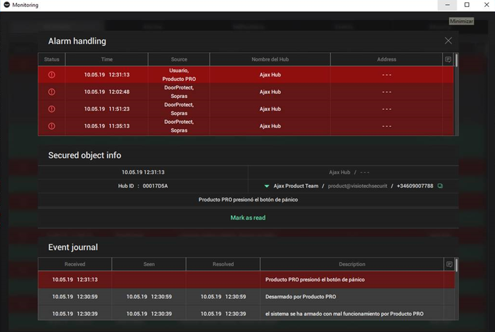Screen dimensions: 495x332
Task: Click the alarm list scrollbar
Action: coord(456,60)
